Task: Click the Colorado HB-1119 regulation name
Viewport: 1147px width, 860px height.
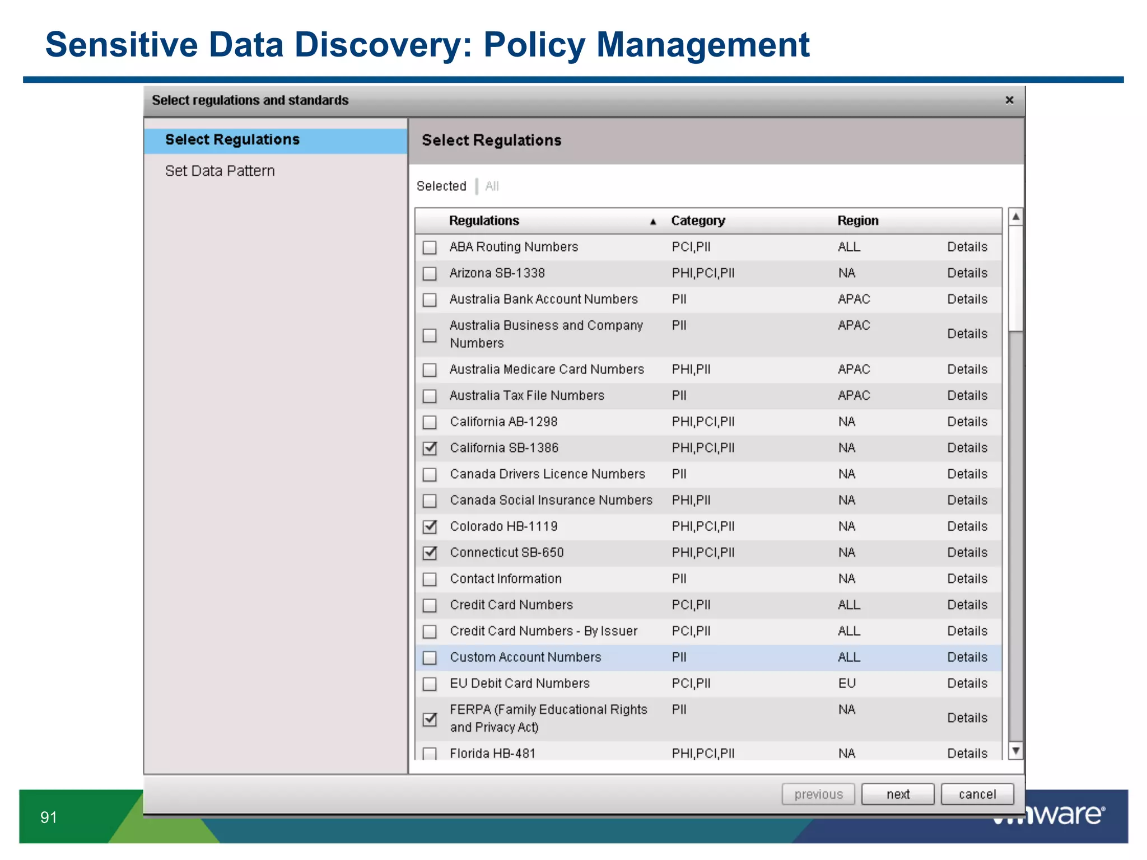Action: (x=503, y=526)
